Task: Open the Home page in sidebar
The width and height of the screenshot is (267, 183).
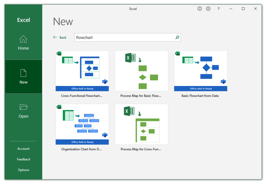Action: click(23, 43)
